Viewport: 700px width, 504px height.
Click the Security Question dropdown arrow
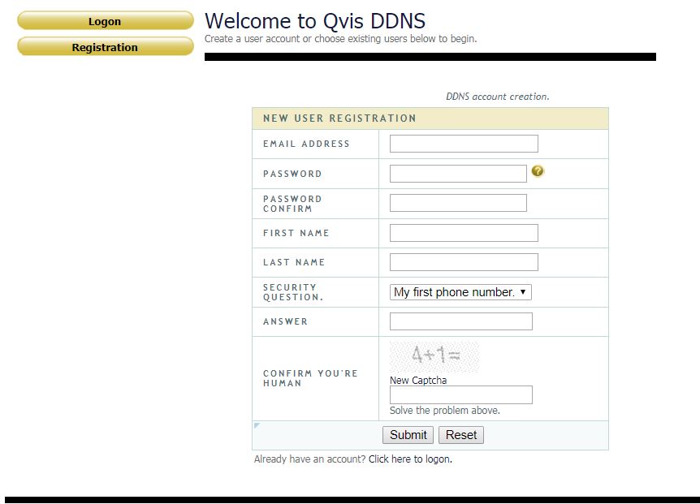tap(524, 291)
